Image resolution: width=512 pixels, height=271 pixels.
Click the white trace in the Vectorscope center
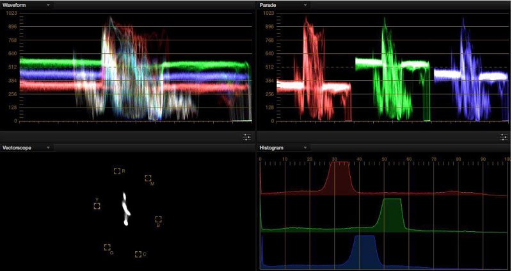click(x=126, y=209)
